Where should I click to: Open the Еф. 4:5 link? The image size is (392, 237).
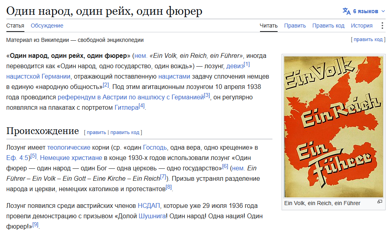(x=17, y=158)
